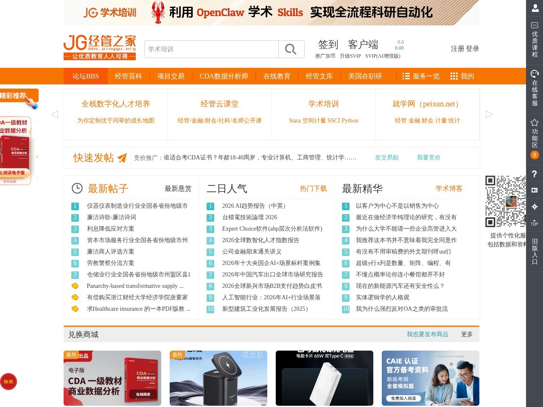This screenshot has height=407, width=543.
Task: Click 精彩推荐 floating side ad
Action: 19,137
